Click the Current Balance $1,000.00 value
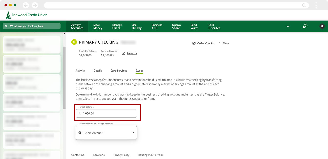 click(107, 55)
